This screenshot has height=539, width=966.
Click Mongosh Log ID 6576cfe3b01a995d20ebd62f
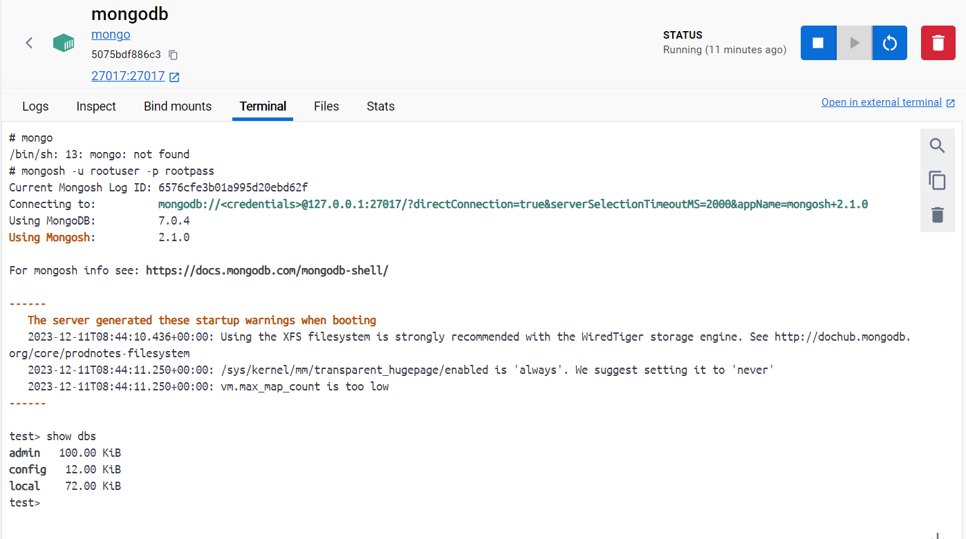(x=233, y=187)
